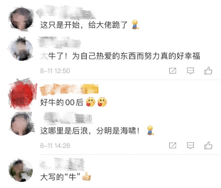Select comment text 这哪里是后浪，分明是海啸

coord(90,131)
